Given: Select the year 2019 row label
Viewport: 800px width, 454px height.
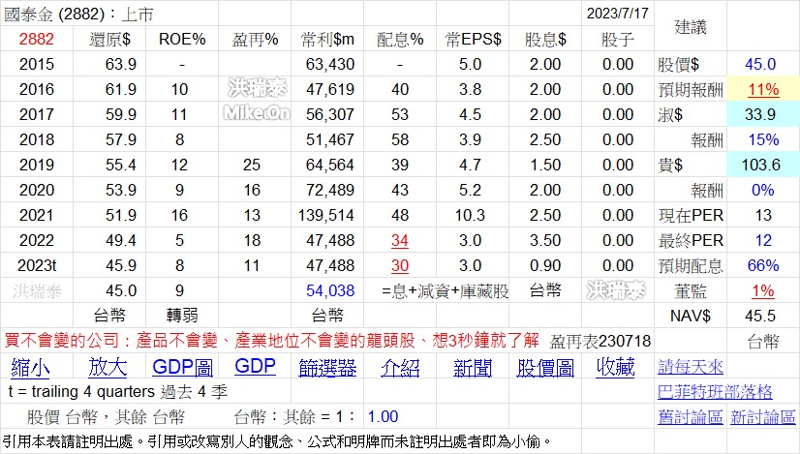Looking at the screenshot, I should [37, 165].
